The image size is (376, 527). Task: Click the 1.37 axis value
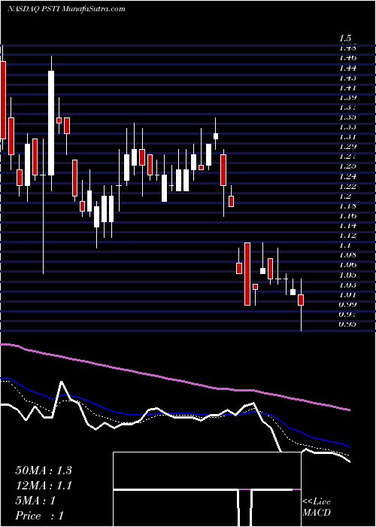[348, 107]
